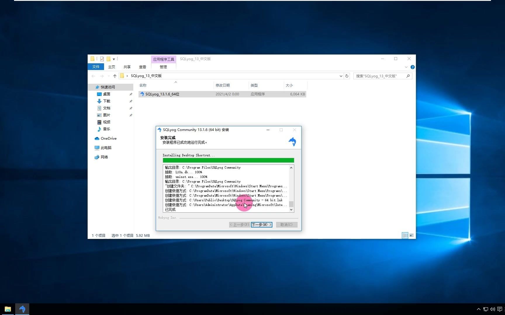Open the 共享 (Share) ribbon tab

point(127,67)
